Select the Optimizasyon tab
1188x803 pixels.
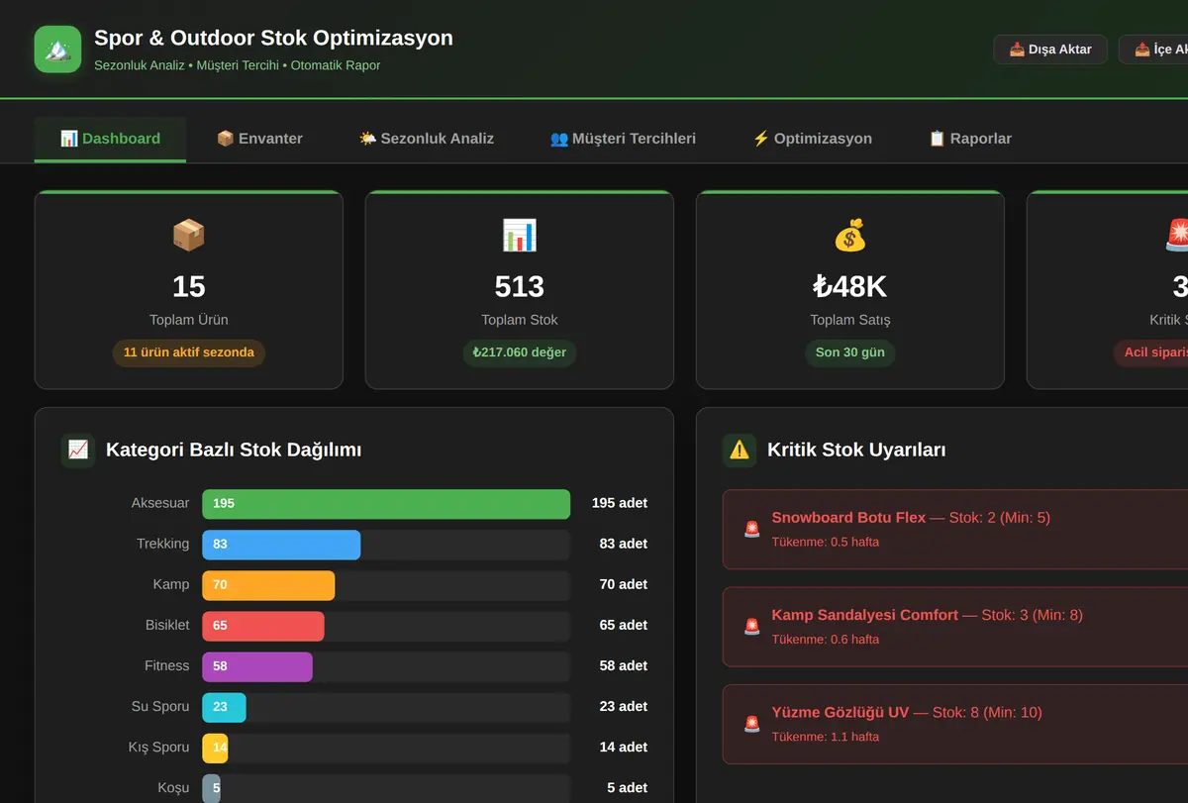[812, 139]
